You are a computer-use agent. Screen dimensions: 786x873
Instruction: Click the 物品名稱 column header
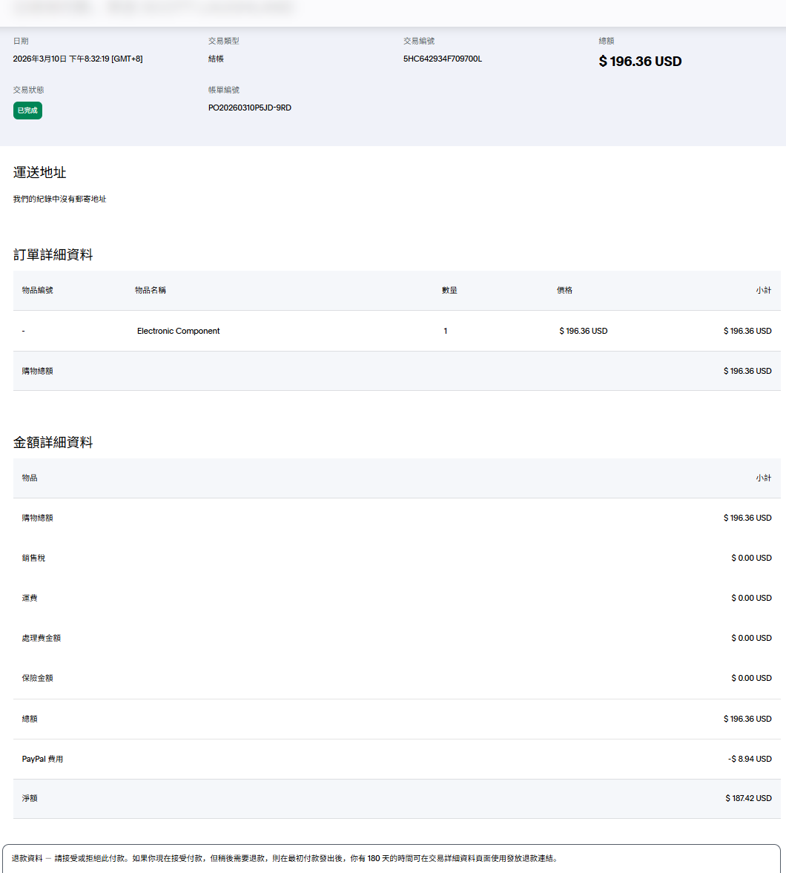point(151,290)
